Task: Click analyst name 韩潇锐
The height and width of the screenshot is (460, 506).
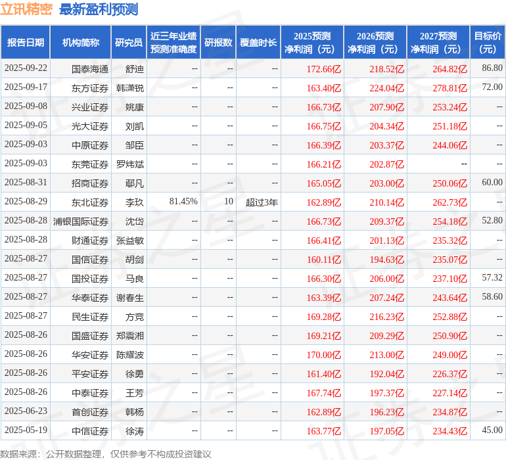Action: click(130, 88)
